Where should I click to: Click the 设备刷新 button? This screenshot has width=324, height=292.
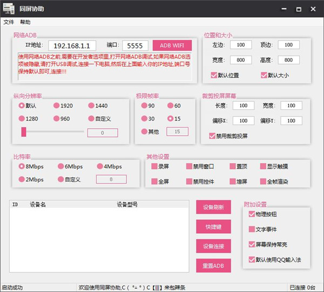point(213,207)
